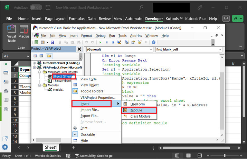
Task: Click the Kutools settings gear icon
Action: tap(5, 147)
